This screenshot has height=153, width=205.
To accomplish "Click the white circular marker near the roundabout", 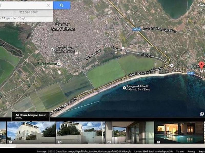I will click(x=172, y=65).
